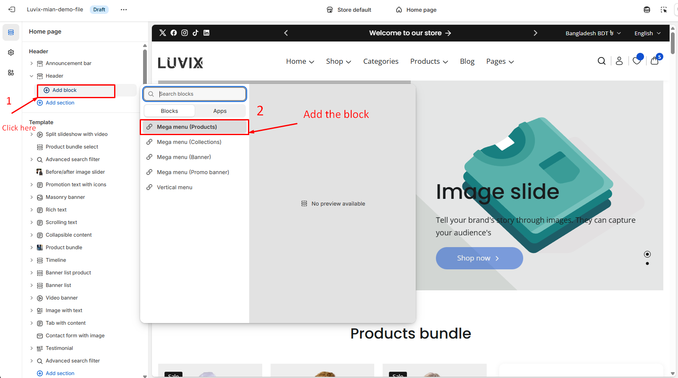Open the English language dropdown

tap(647, 33)
